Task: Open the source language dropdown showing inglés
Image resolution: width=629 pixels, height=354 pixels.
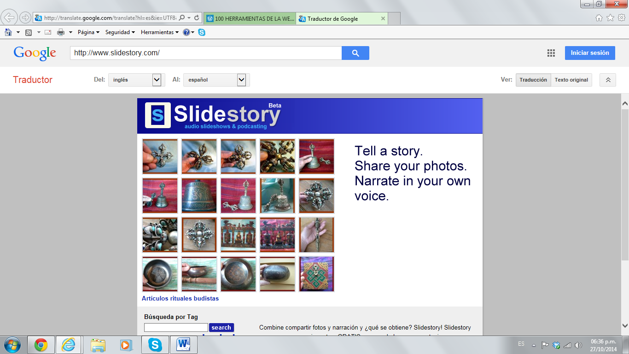Action: tap(136, 80)
